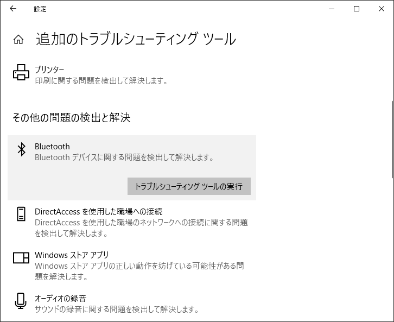Open Settings home via house icon
394x322 pixels.
tap(18, 40)
